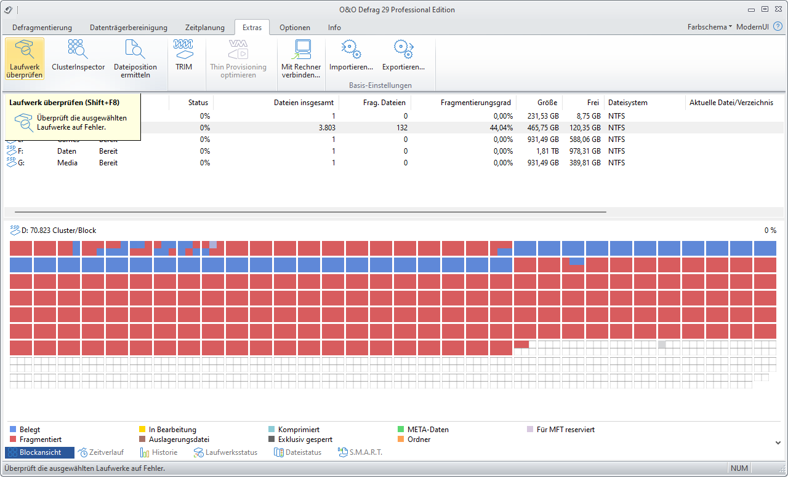Image resolution: width=788 pixels, height=477 pixels.
Task: Click the 0 % progress label
Action: pyautogui.click(x=770, y=230)
